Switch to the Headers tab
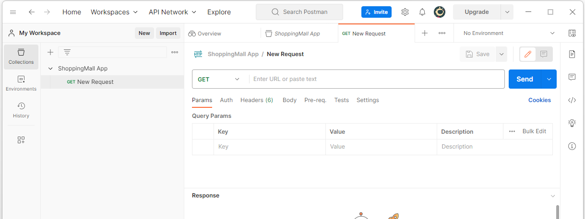This screenshot has height=219, width=585. (257, 100)
